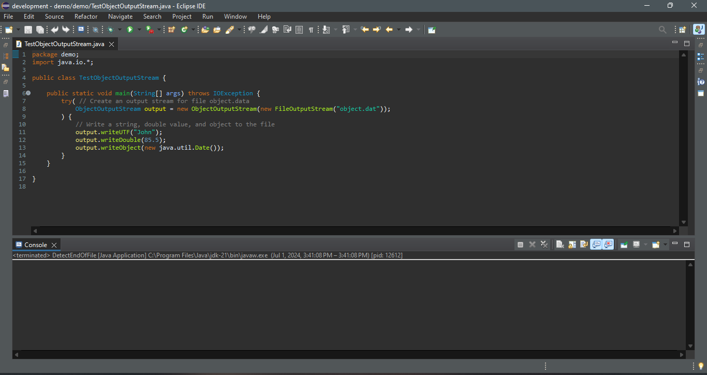The width and height of the screenshot is (707, 375).
Task: Click the green Run button in toolbar
Action: (x=130, y=30)
